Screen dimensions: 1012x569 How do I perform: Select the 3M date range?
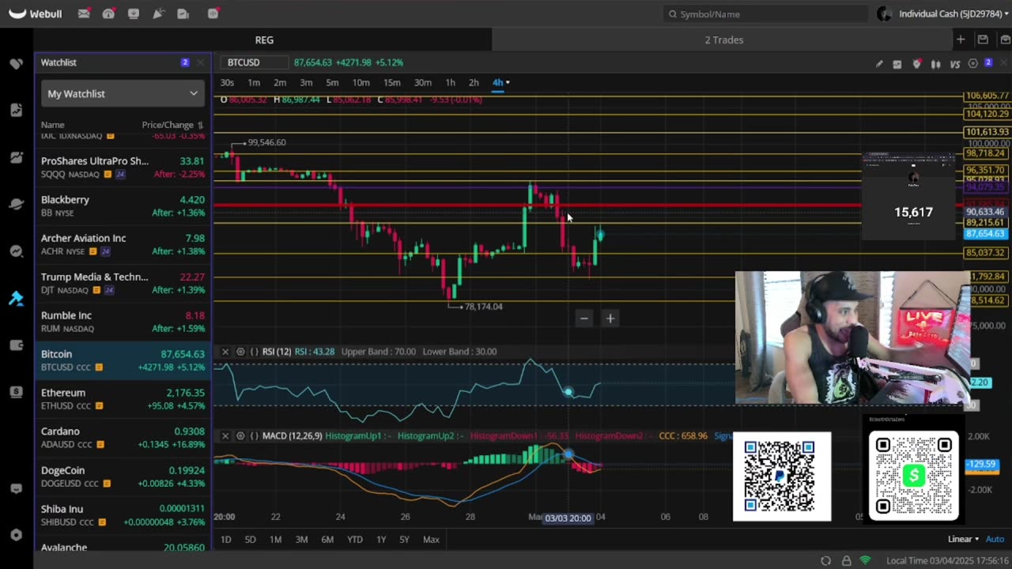(301, 539)
